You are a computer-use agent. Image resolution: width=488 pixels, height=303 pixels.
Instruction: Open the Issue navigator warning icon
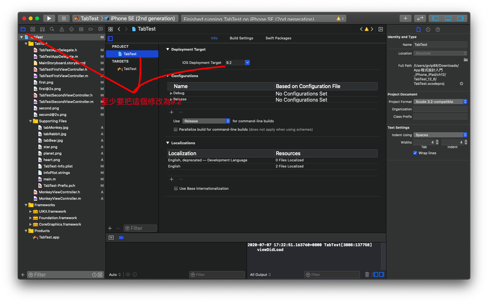click(62, 29)
